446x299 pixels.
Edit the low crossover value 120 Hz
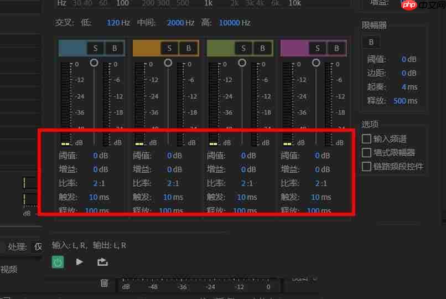(x=118, y=23)
